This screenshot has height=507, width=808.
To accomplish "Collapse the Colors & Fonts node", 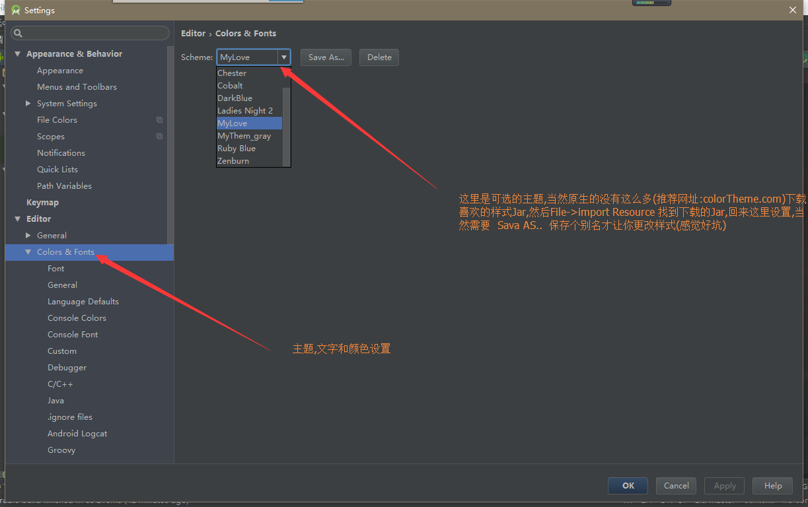I will coord(28,252).
